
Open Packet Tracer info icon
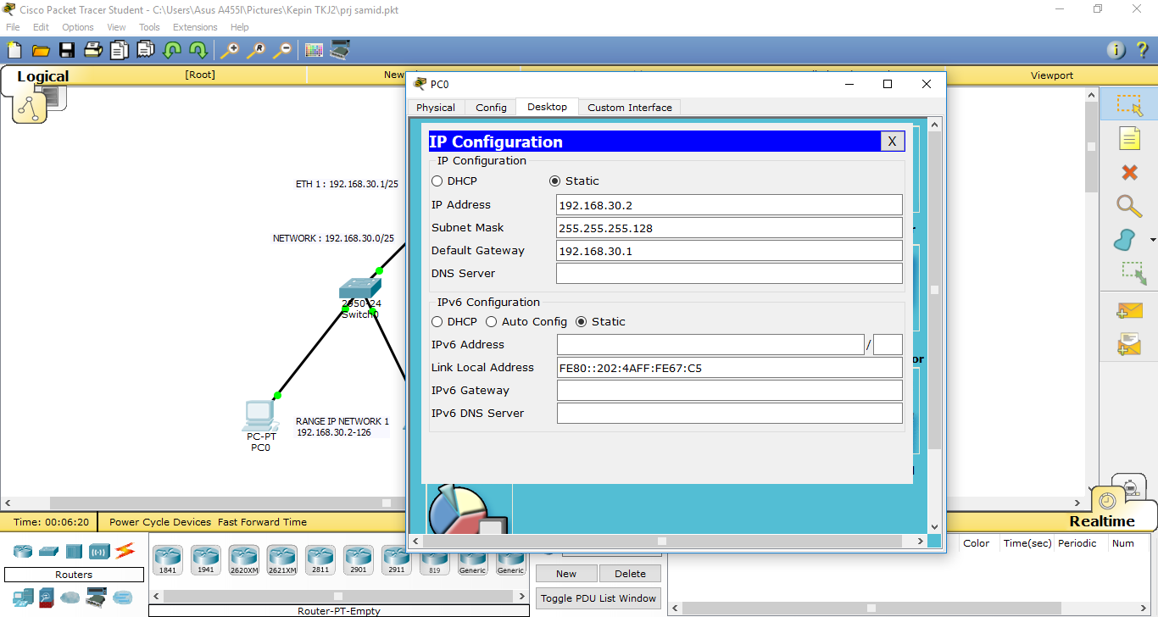[1116, 50]
